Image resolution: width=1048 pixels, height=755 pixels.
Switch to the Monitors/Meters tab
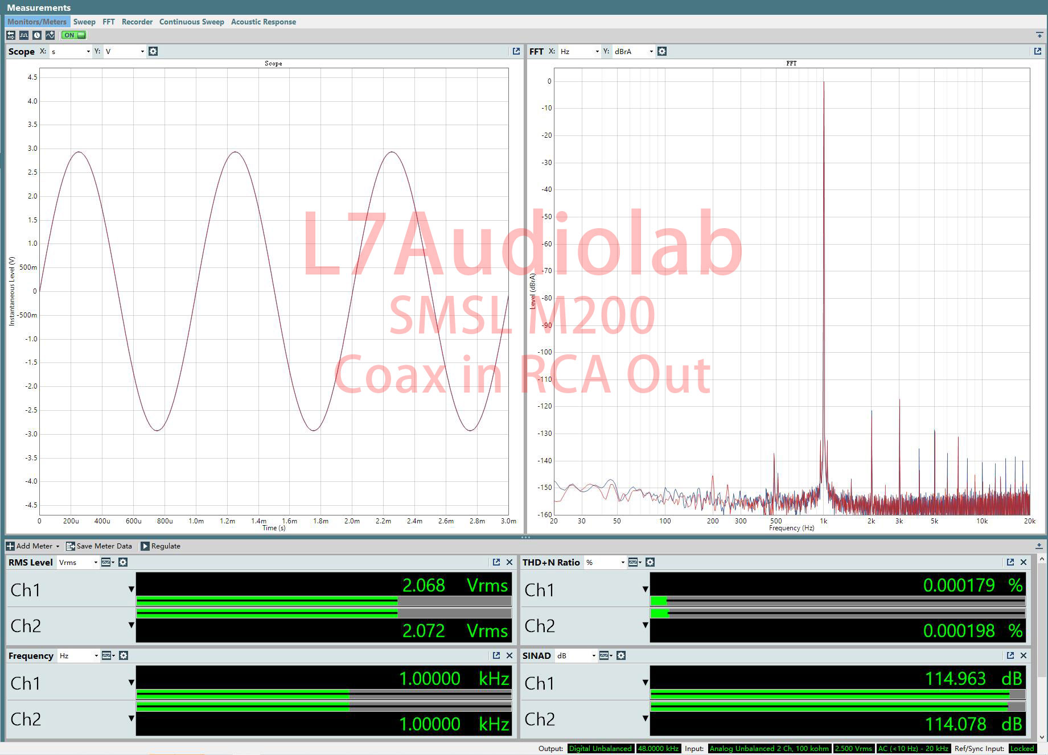coord(37,22)
